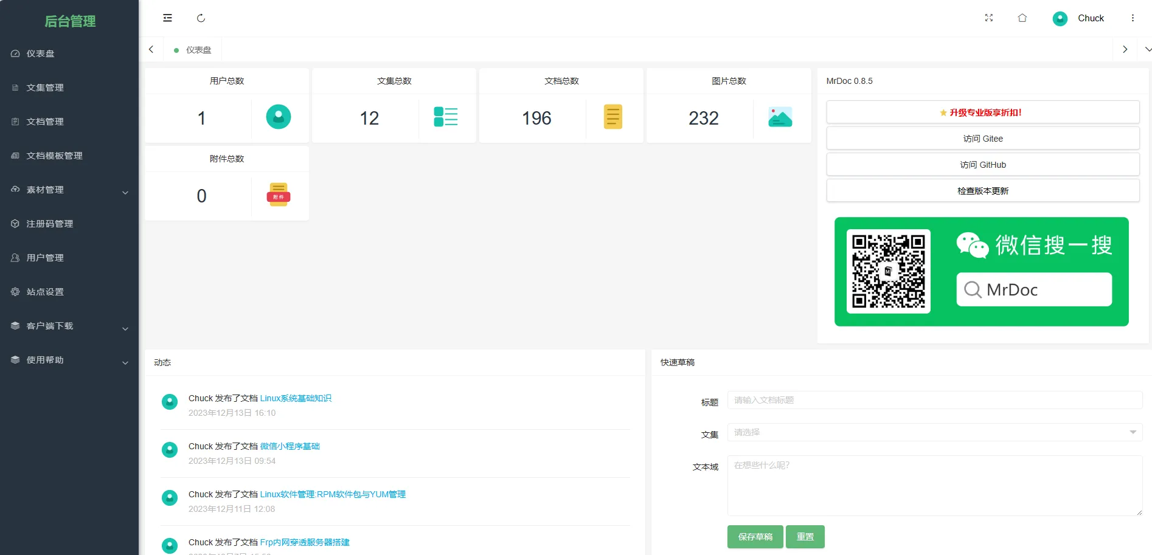
Task: Open the three-dot more options menu
Action: point(1133,18)
